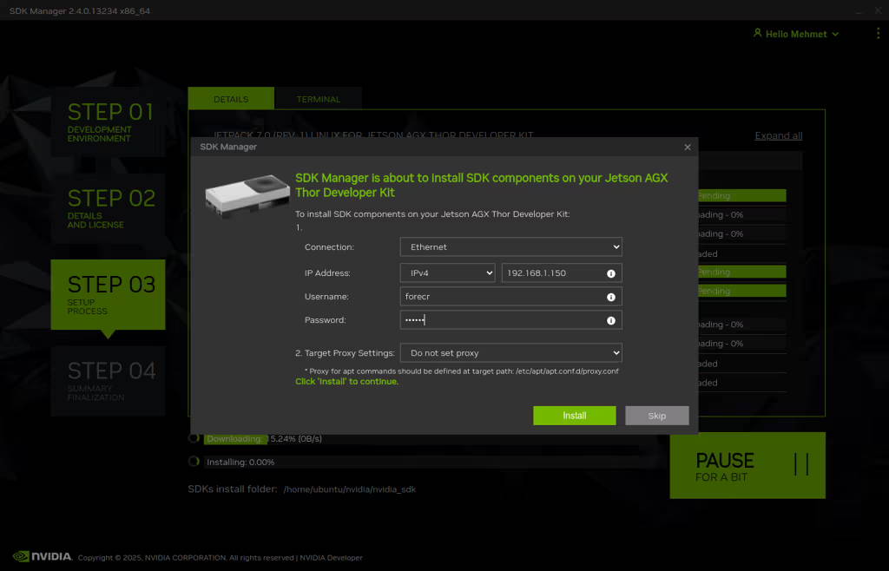Viewport: 889px width, 571px height.
Task: Click the Expand all link
Action: click(779, 136)
